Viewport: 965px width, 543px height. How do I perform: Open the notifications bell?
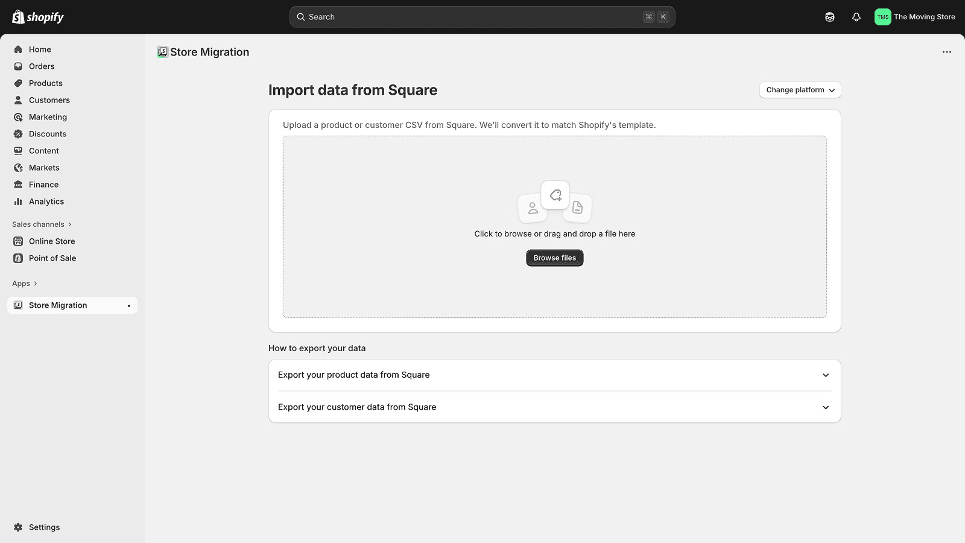(856, 17)
